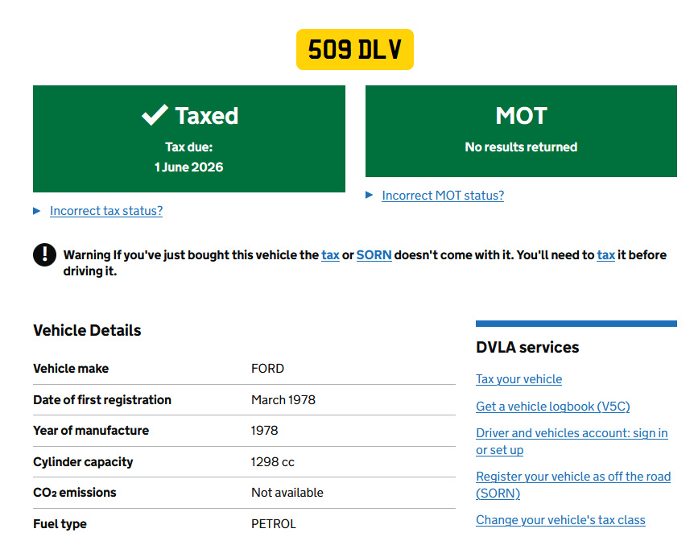Expand the 'Incorrect tax status?' details
Screen dimensions: 694x537
pos(105,211)
